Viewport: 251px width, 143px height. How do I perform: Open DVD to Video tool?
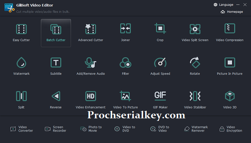160,129
